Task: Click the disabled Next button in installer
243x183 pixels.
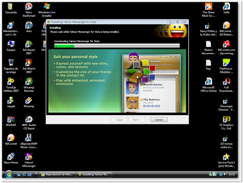Action: tap(137, 120)
